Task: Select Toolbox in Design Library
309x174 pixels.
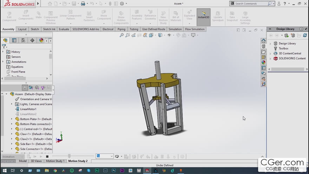Action: tap(283, 49)
